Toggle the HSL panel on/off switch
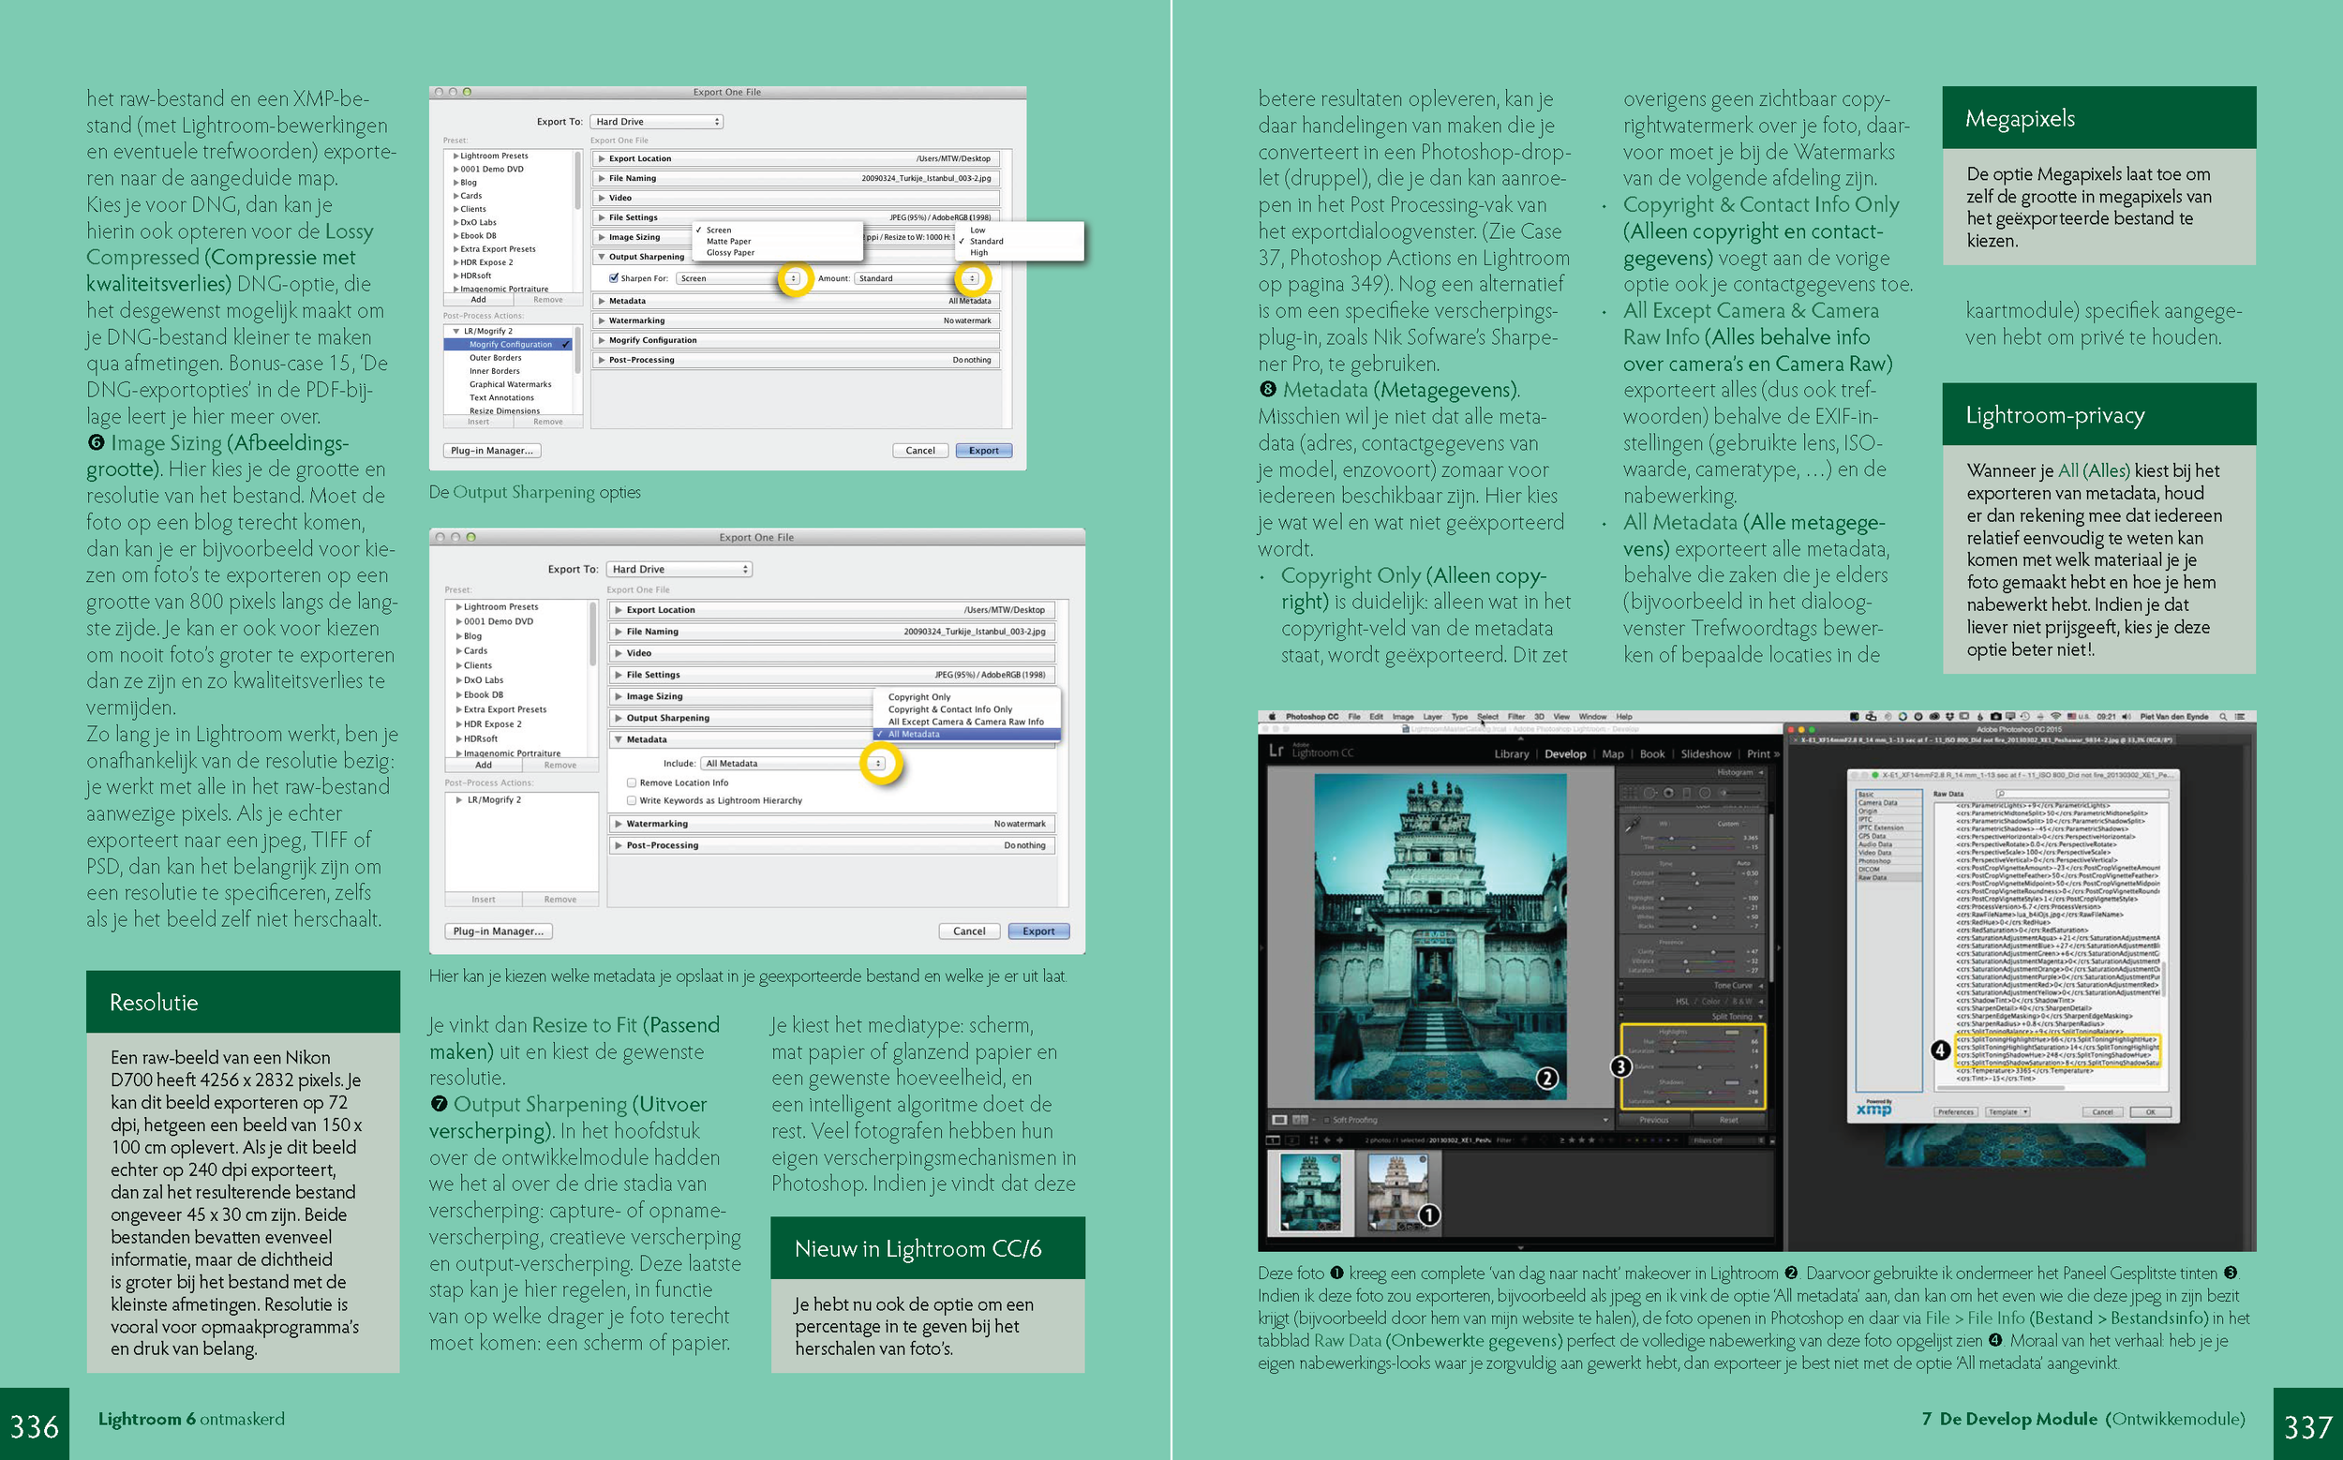Viewport: 2343px width, 1460px height. (1621, 1001)
